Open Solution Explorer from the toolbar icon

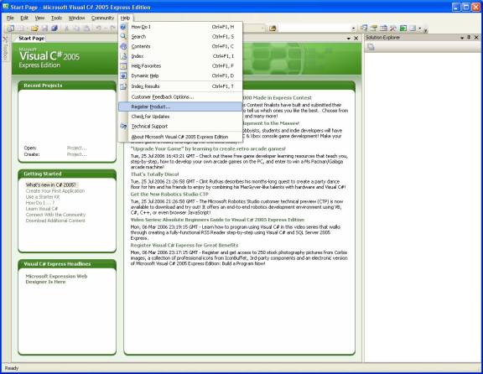(x=364, y=29)
